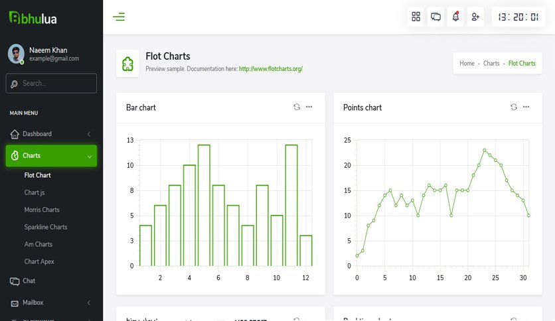Screen dimensions: 555x321
Task: Click the Dashboard home icon
Action: pos(15,134)
